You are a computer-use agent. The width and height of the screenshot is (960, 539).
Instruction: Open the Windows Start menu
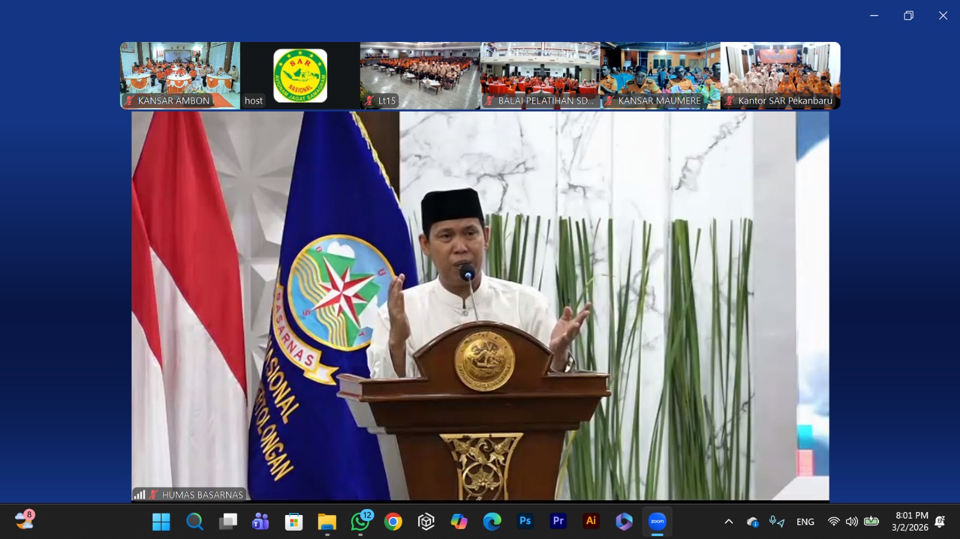[x=161, y=522]
